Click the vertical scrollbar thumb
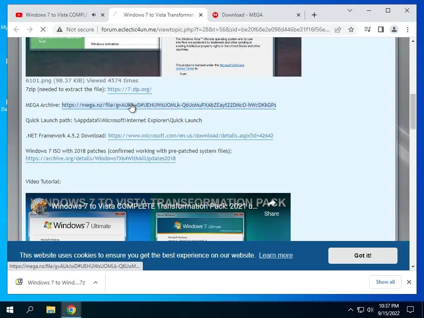 (x=413, y=111)
